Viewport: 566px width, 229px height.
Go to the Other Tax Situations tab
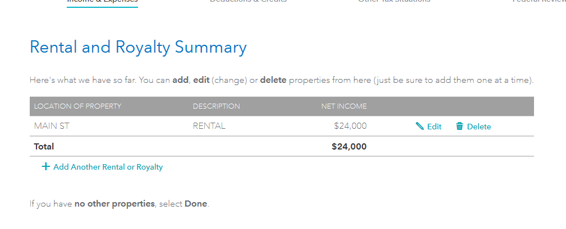[394, 1]
